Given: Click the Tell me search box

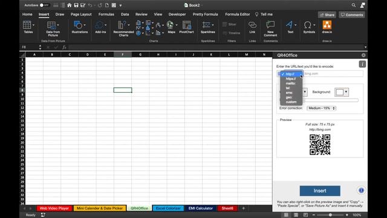Looking at the screenshot, I should (x=264, y=15).
